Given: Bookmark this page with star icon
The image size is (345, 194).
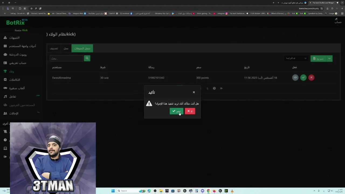Looking at the screenshot, I should pyautogui.click(x=31, y=8).
